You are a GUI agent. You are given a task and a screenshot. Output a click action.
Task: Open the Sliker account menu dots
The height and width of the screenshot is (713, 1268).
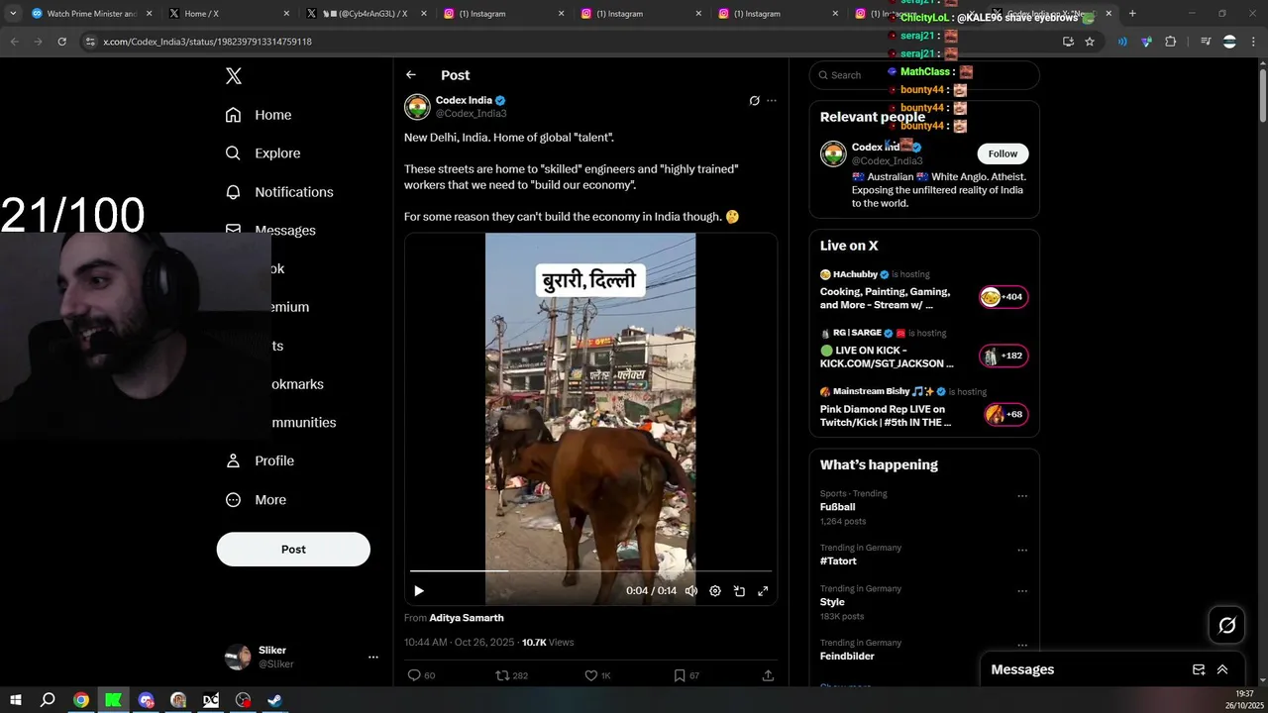373,657
